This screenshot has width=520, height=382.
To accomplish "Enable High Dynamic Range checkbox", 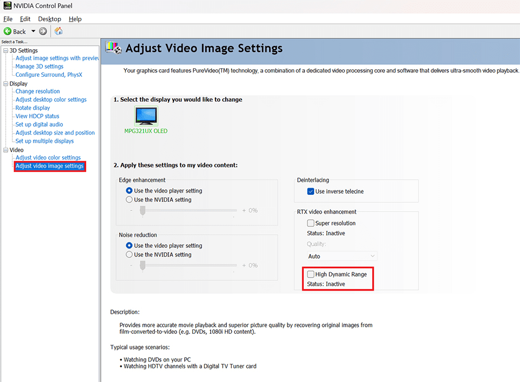I will coord(310,274).
